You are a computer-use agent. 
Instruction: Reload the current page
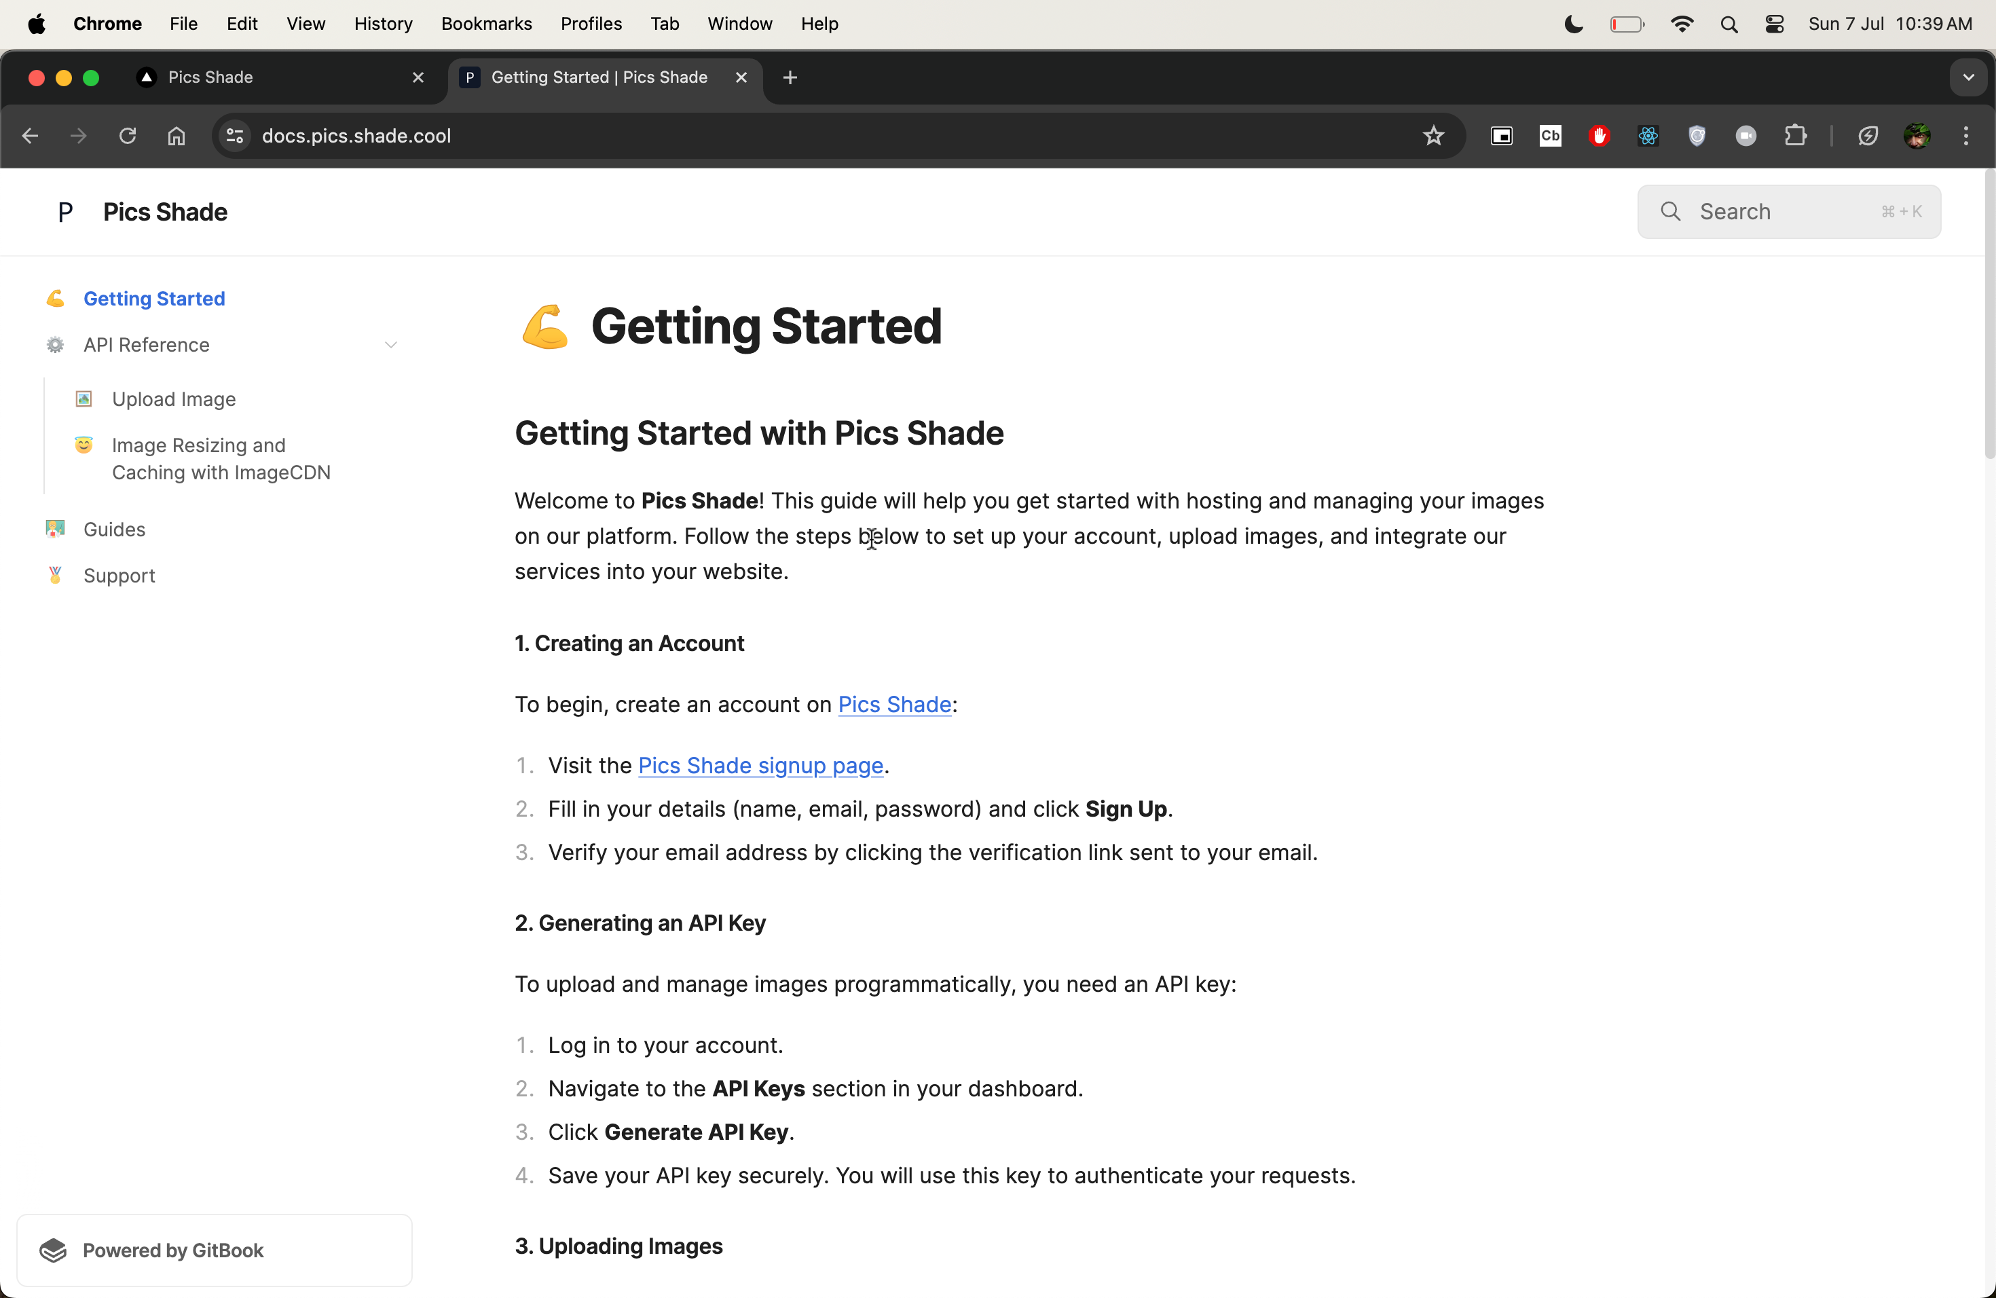[x=128, y=136]
